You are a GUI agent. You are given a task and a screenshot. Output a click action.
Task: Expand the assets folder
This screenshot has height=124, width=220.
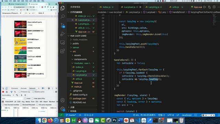77,55
